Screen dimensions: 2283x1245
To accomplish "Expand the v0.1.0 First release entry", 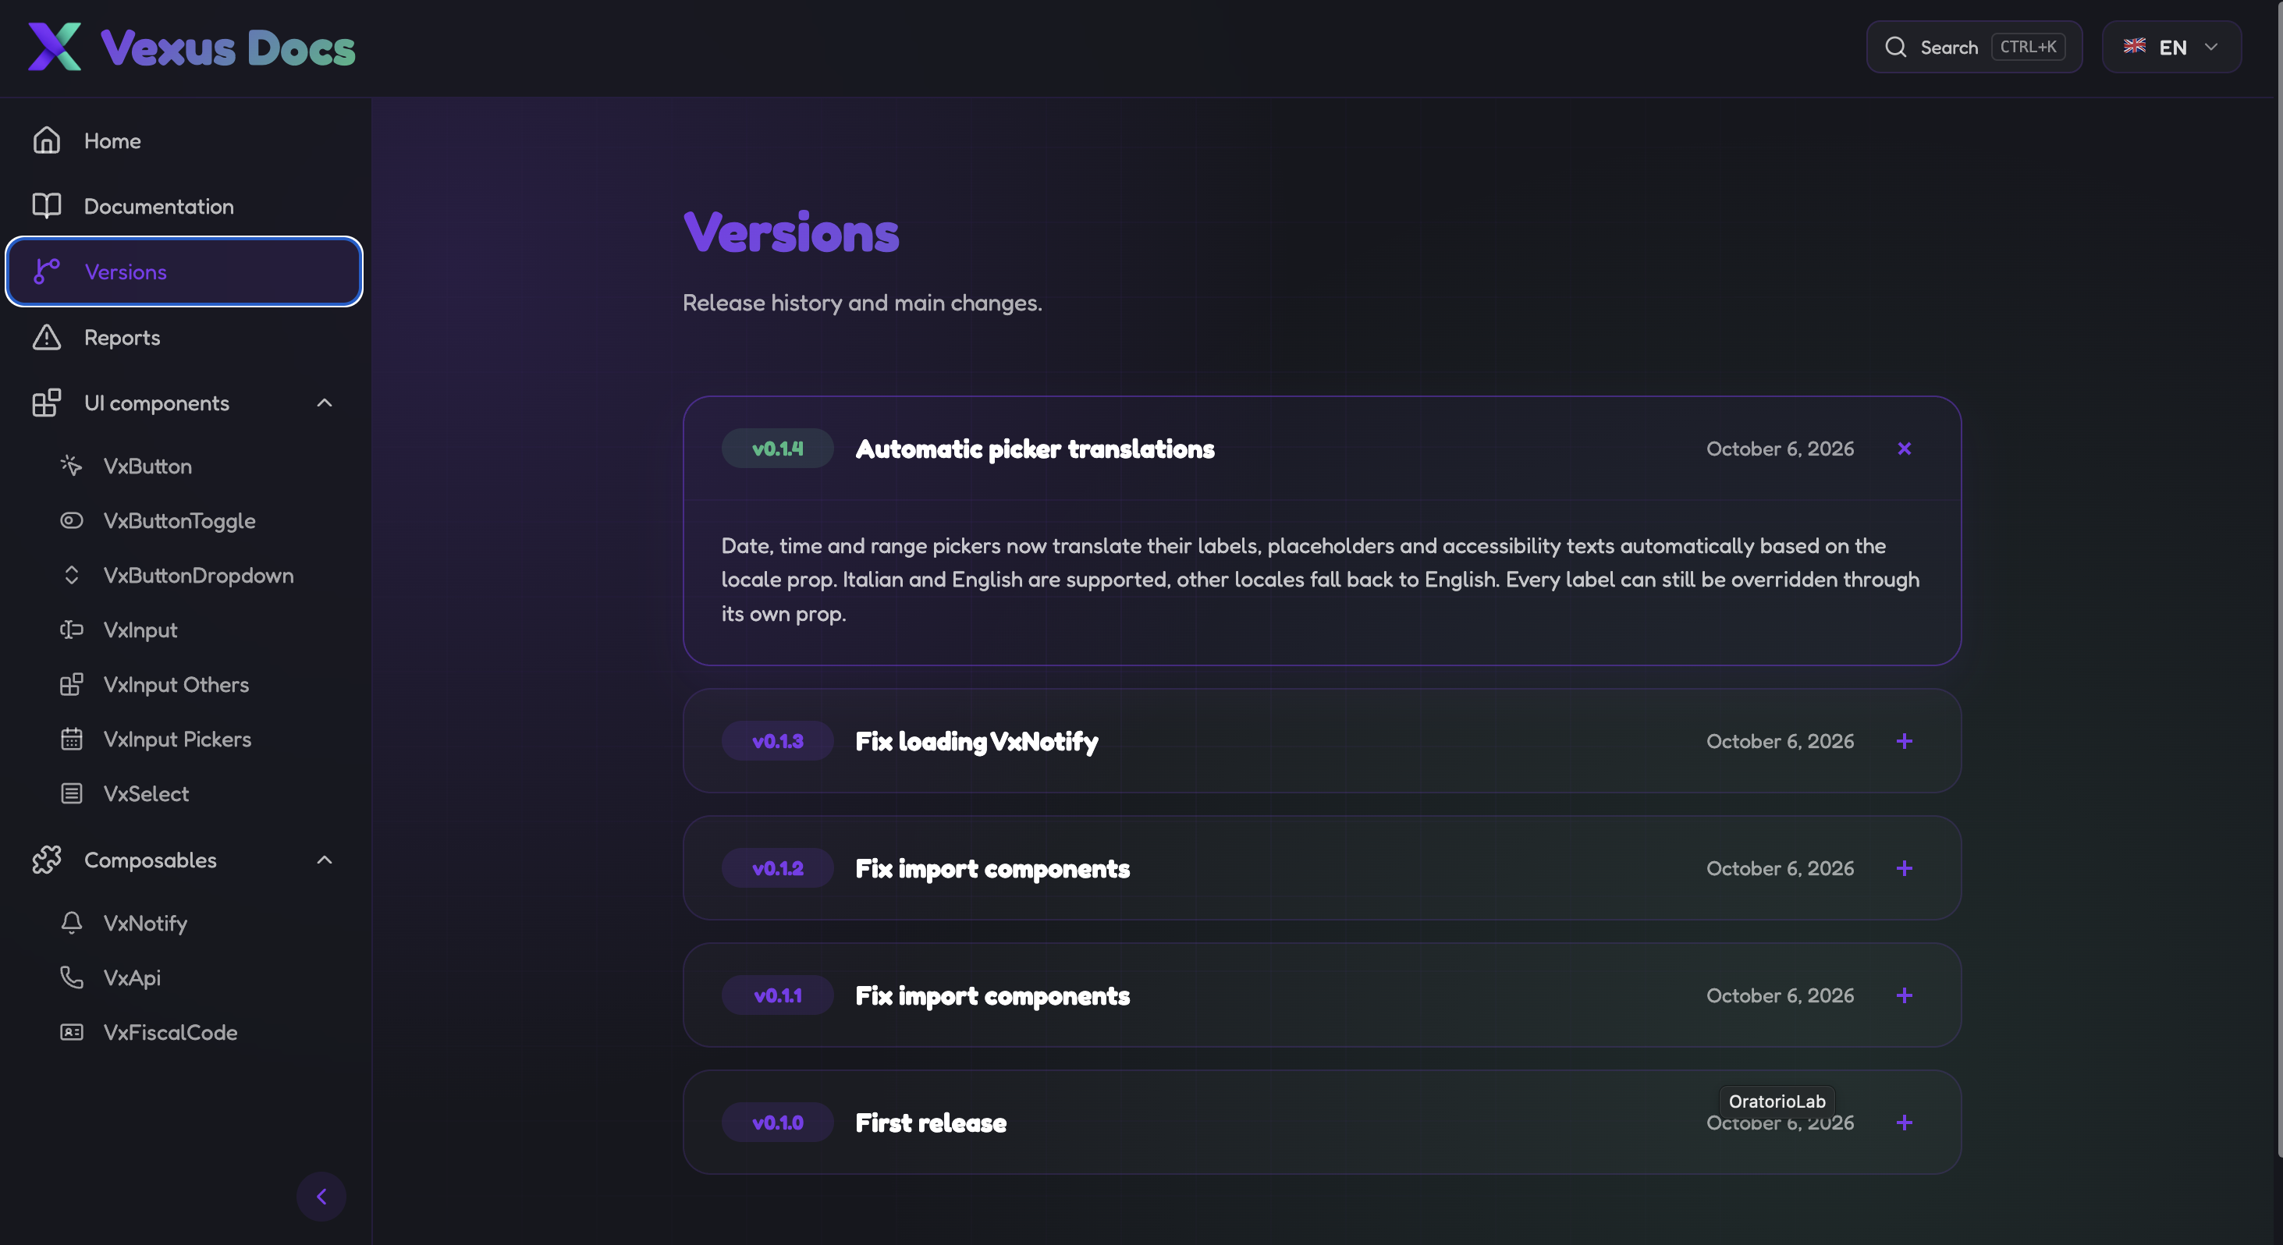I will 1904,1123.
